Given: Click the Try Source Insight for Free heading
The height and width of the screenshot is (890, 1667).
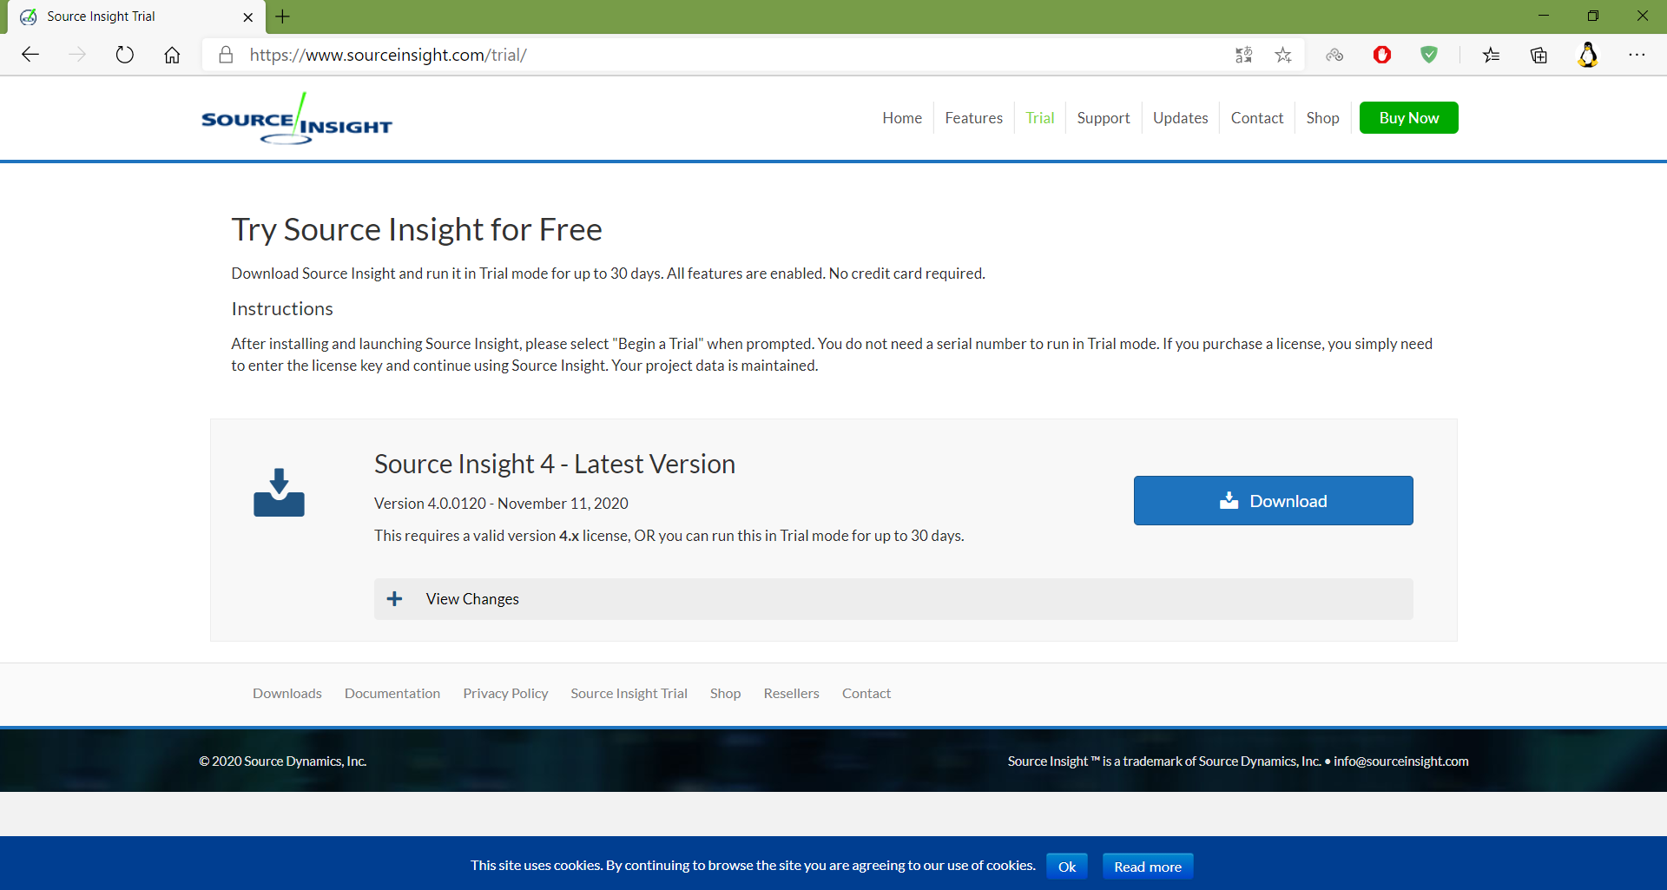Looking at the screenshot, I should click(417, 229).
